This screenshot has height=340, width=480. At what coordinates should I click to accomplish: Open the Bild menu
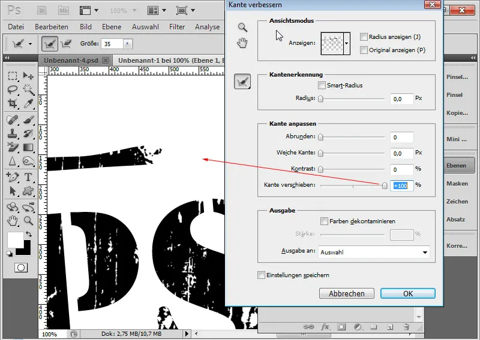pos(86,27)
